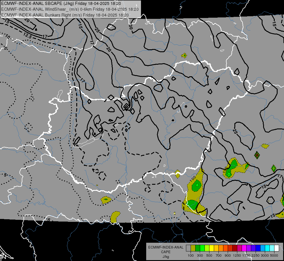Image resolution: width=284 pixels, height=261 pixels.
Task: Select the CAPE label in the legend
Action: pos(166,252)
